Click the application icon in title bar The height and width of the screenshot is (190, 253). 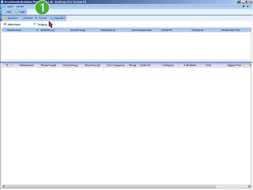click(x=2, y=2)
